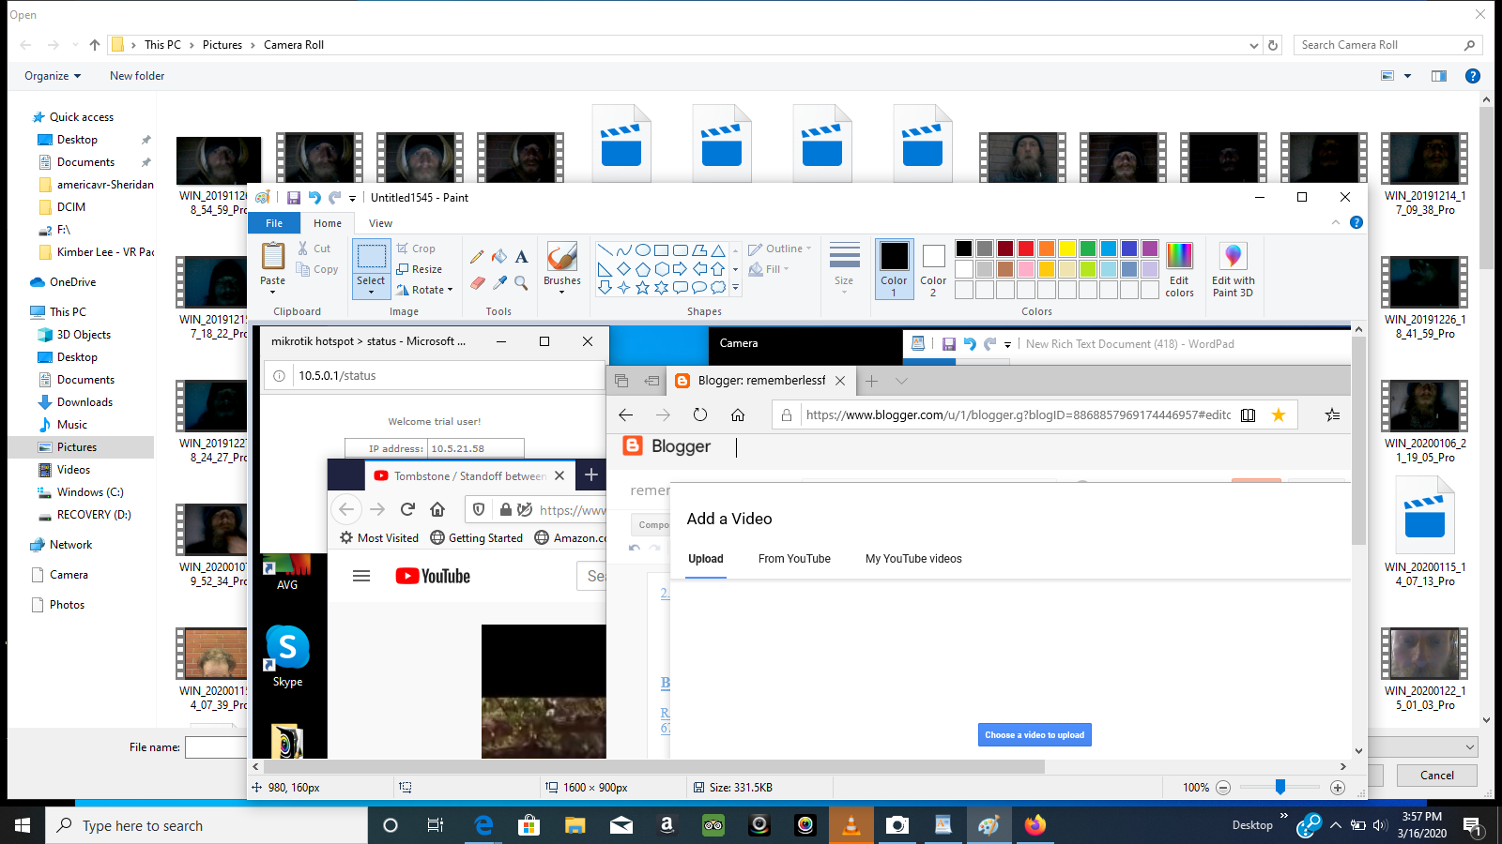Image resolution: width=1502 pixels, height=844 pixels.
Task: Click the Getting Started bookmark
Action: point(477,537)
